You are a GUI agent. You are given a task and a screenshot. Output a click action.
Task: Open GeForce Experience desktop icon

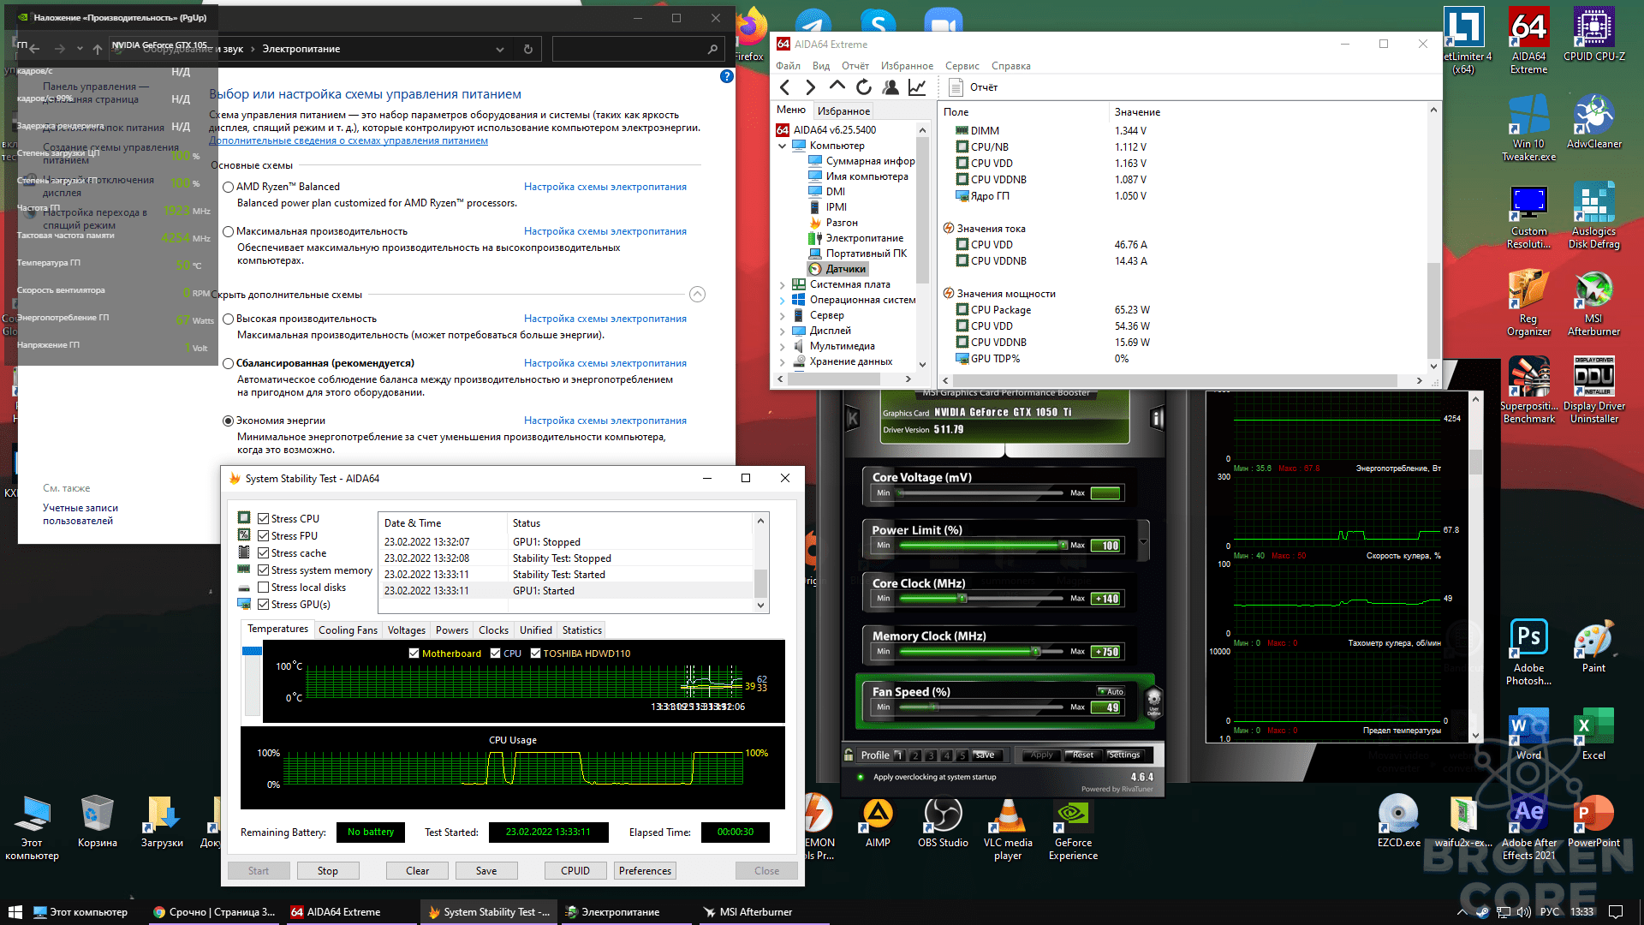tap(1073, 829)
